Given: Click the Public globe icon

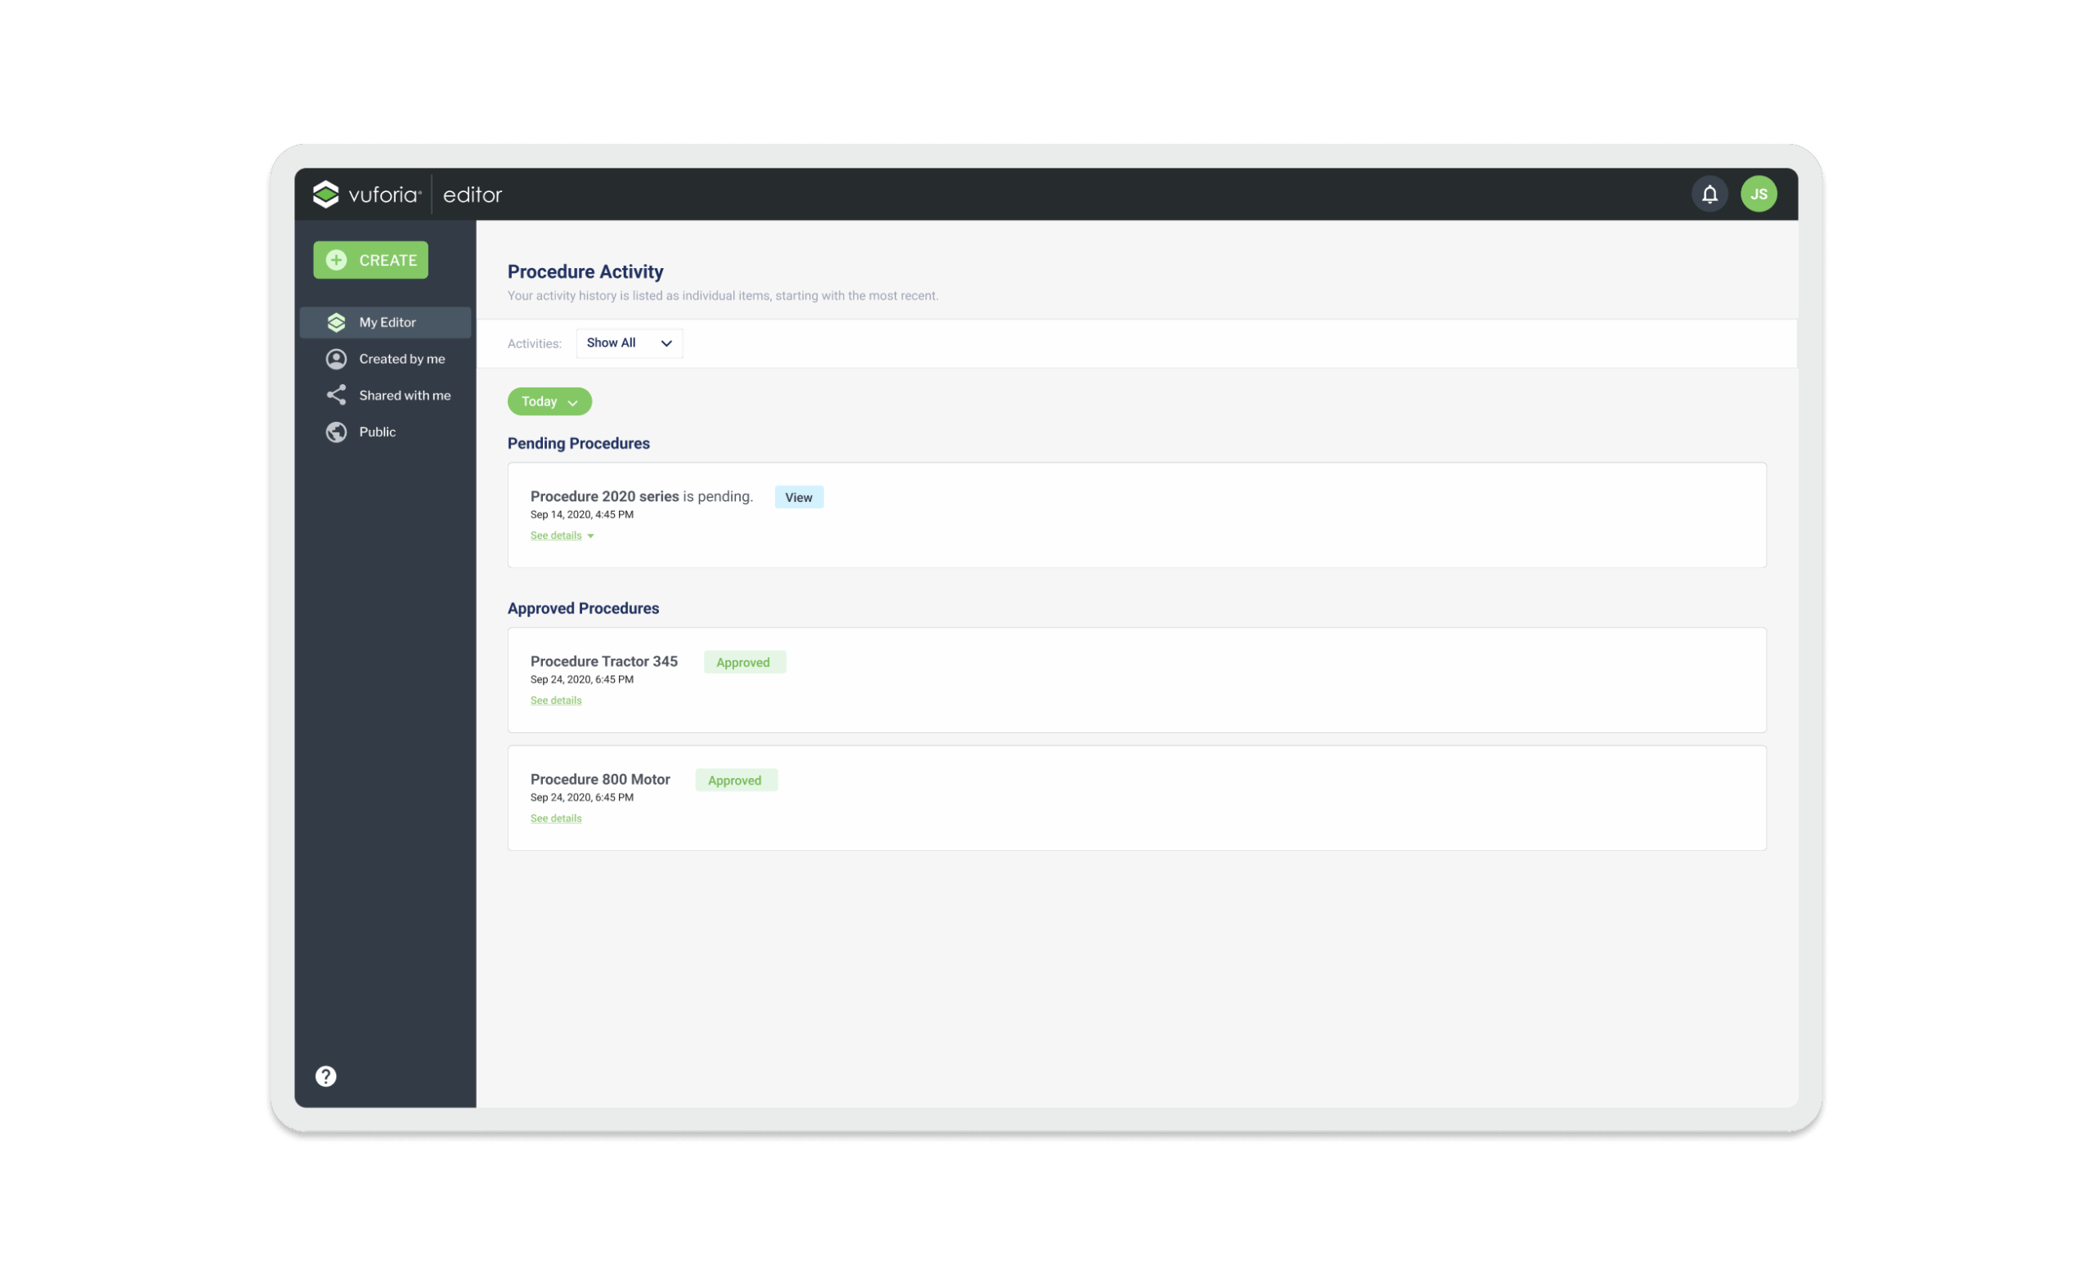Looking at the screenshot, I should [336, 432].
